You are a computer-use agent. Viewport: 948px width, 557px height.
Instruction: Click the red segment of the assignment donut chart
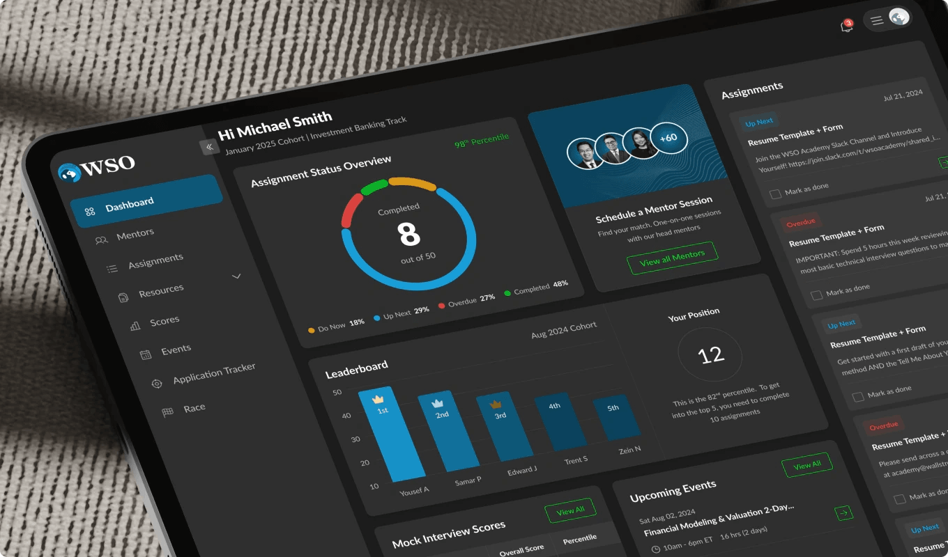[x=351, y=210]
